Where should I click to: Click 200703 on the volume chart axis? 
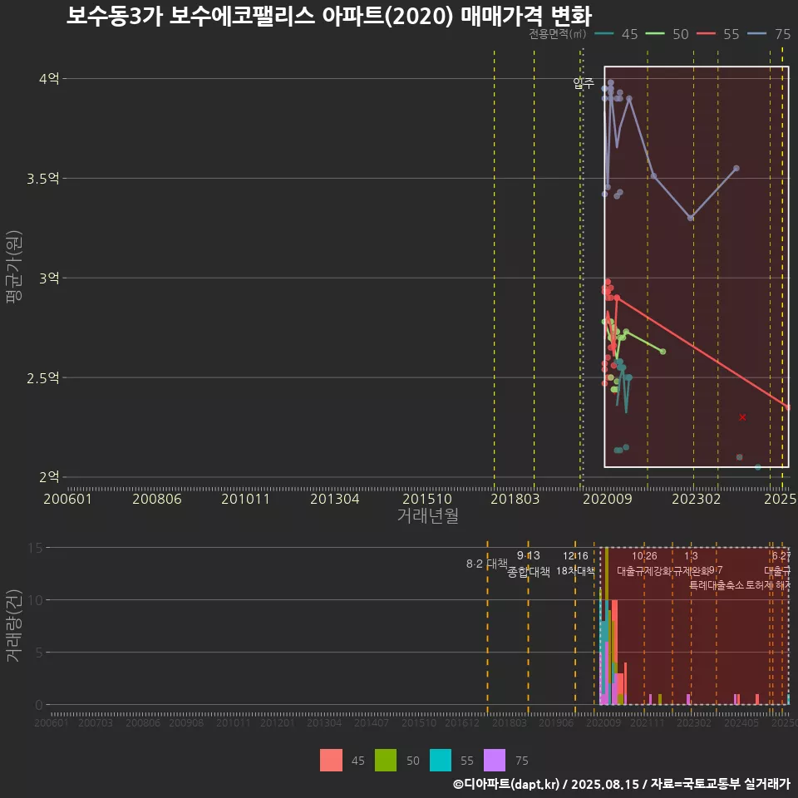[x=95, y=722]
